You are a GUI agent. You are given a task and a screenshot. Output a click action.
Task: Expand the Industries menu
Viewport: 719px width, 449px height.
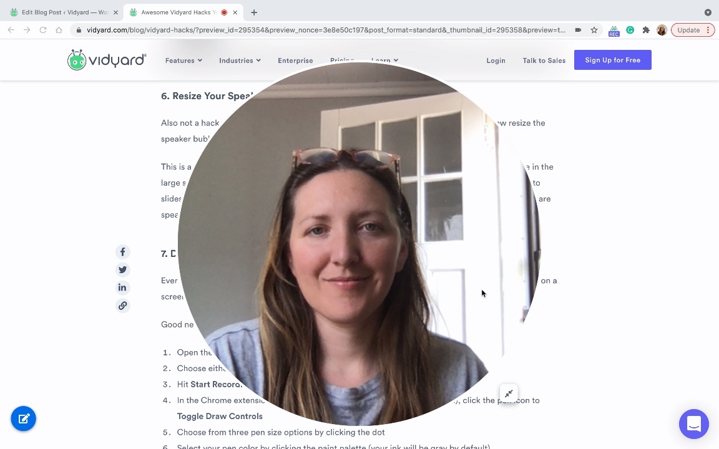240,60
